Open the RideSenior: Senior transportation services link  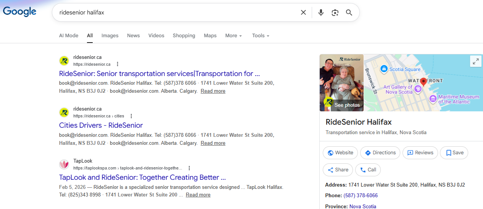point(159,74)
